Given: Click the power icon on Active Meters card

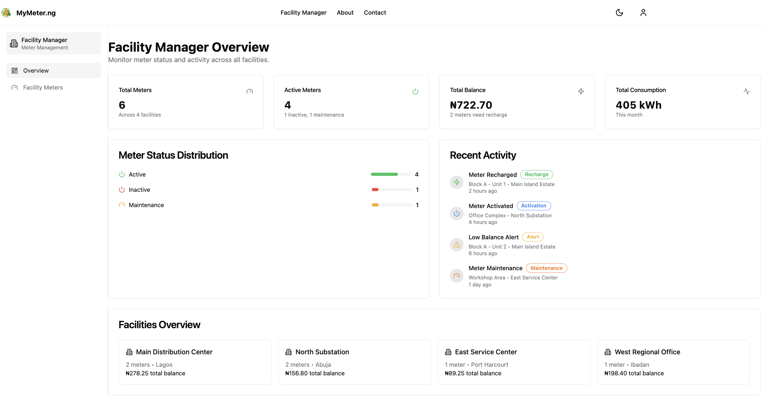Looking at the screenshot, I should point(415,91).
